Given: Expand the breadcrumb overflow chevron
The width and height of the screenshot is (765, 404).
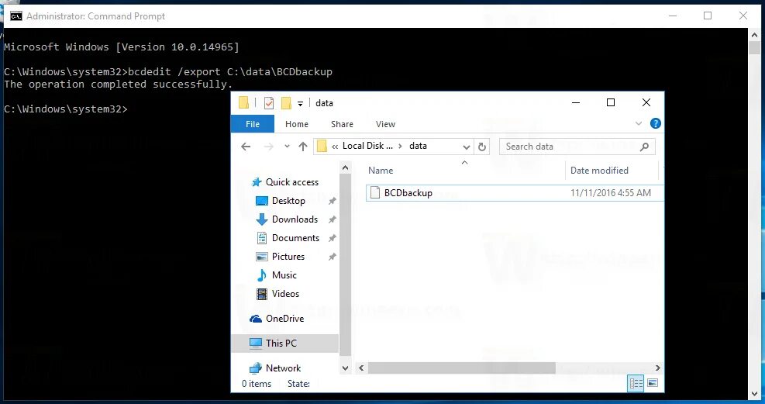Looking at the screenshot, I should [335, 146].
